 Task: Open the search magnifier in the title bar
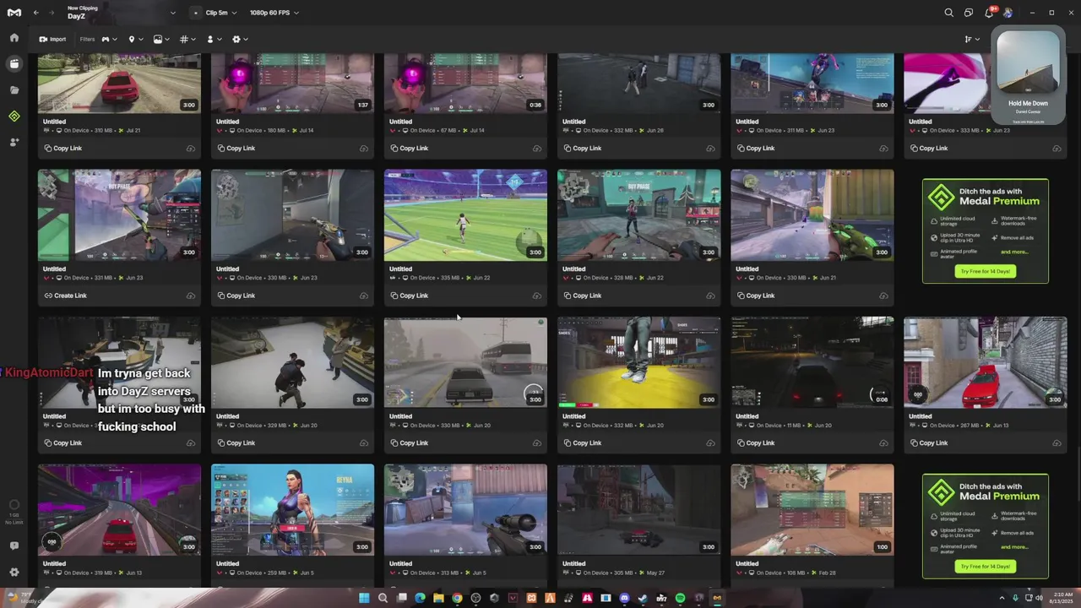coord(949,13)
